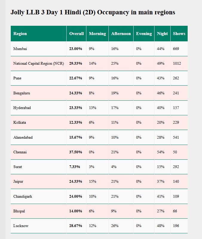Click the Bengaluru row name
Image resolution: width=202 pixels, height=239 pixels.
tap(22, 93)
